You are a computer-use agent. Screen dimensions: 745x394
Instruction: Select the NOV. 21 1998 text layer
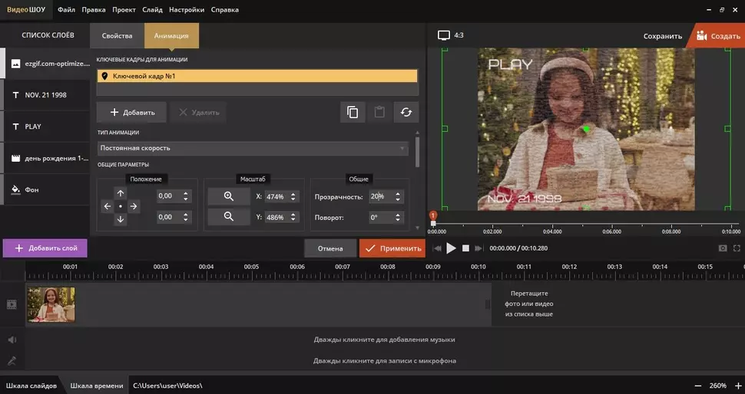click(47, 95)
